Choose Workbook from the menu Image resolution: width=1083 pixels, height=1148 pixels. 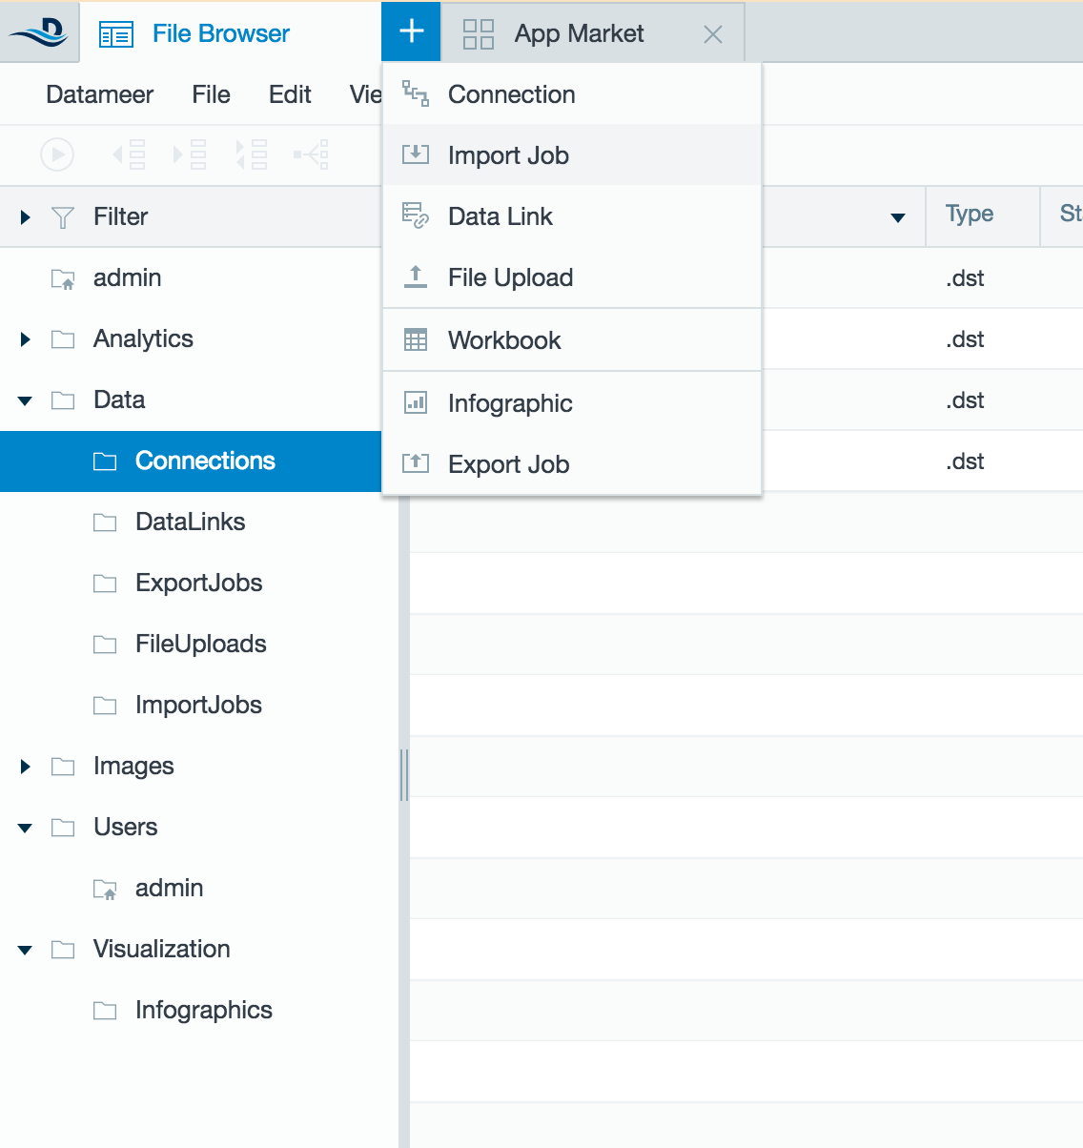tap(572, 340)
